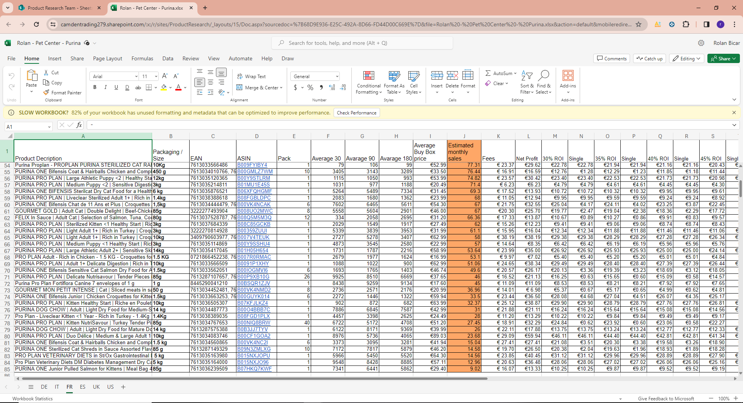Toggle Wrap Text for cells

[x=252, y=77]
